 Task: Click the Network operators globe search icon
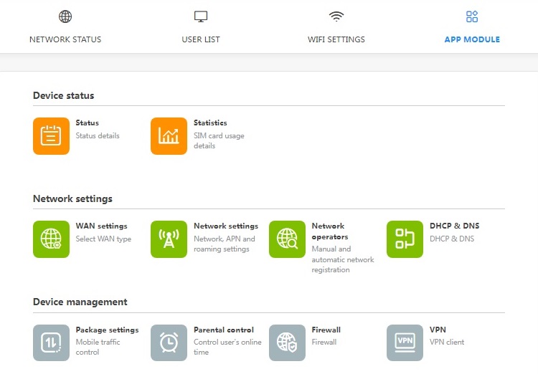coord(287,239)
